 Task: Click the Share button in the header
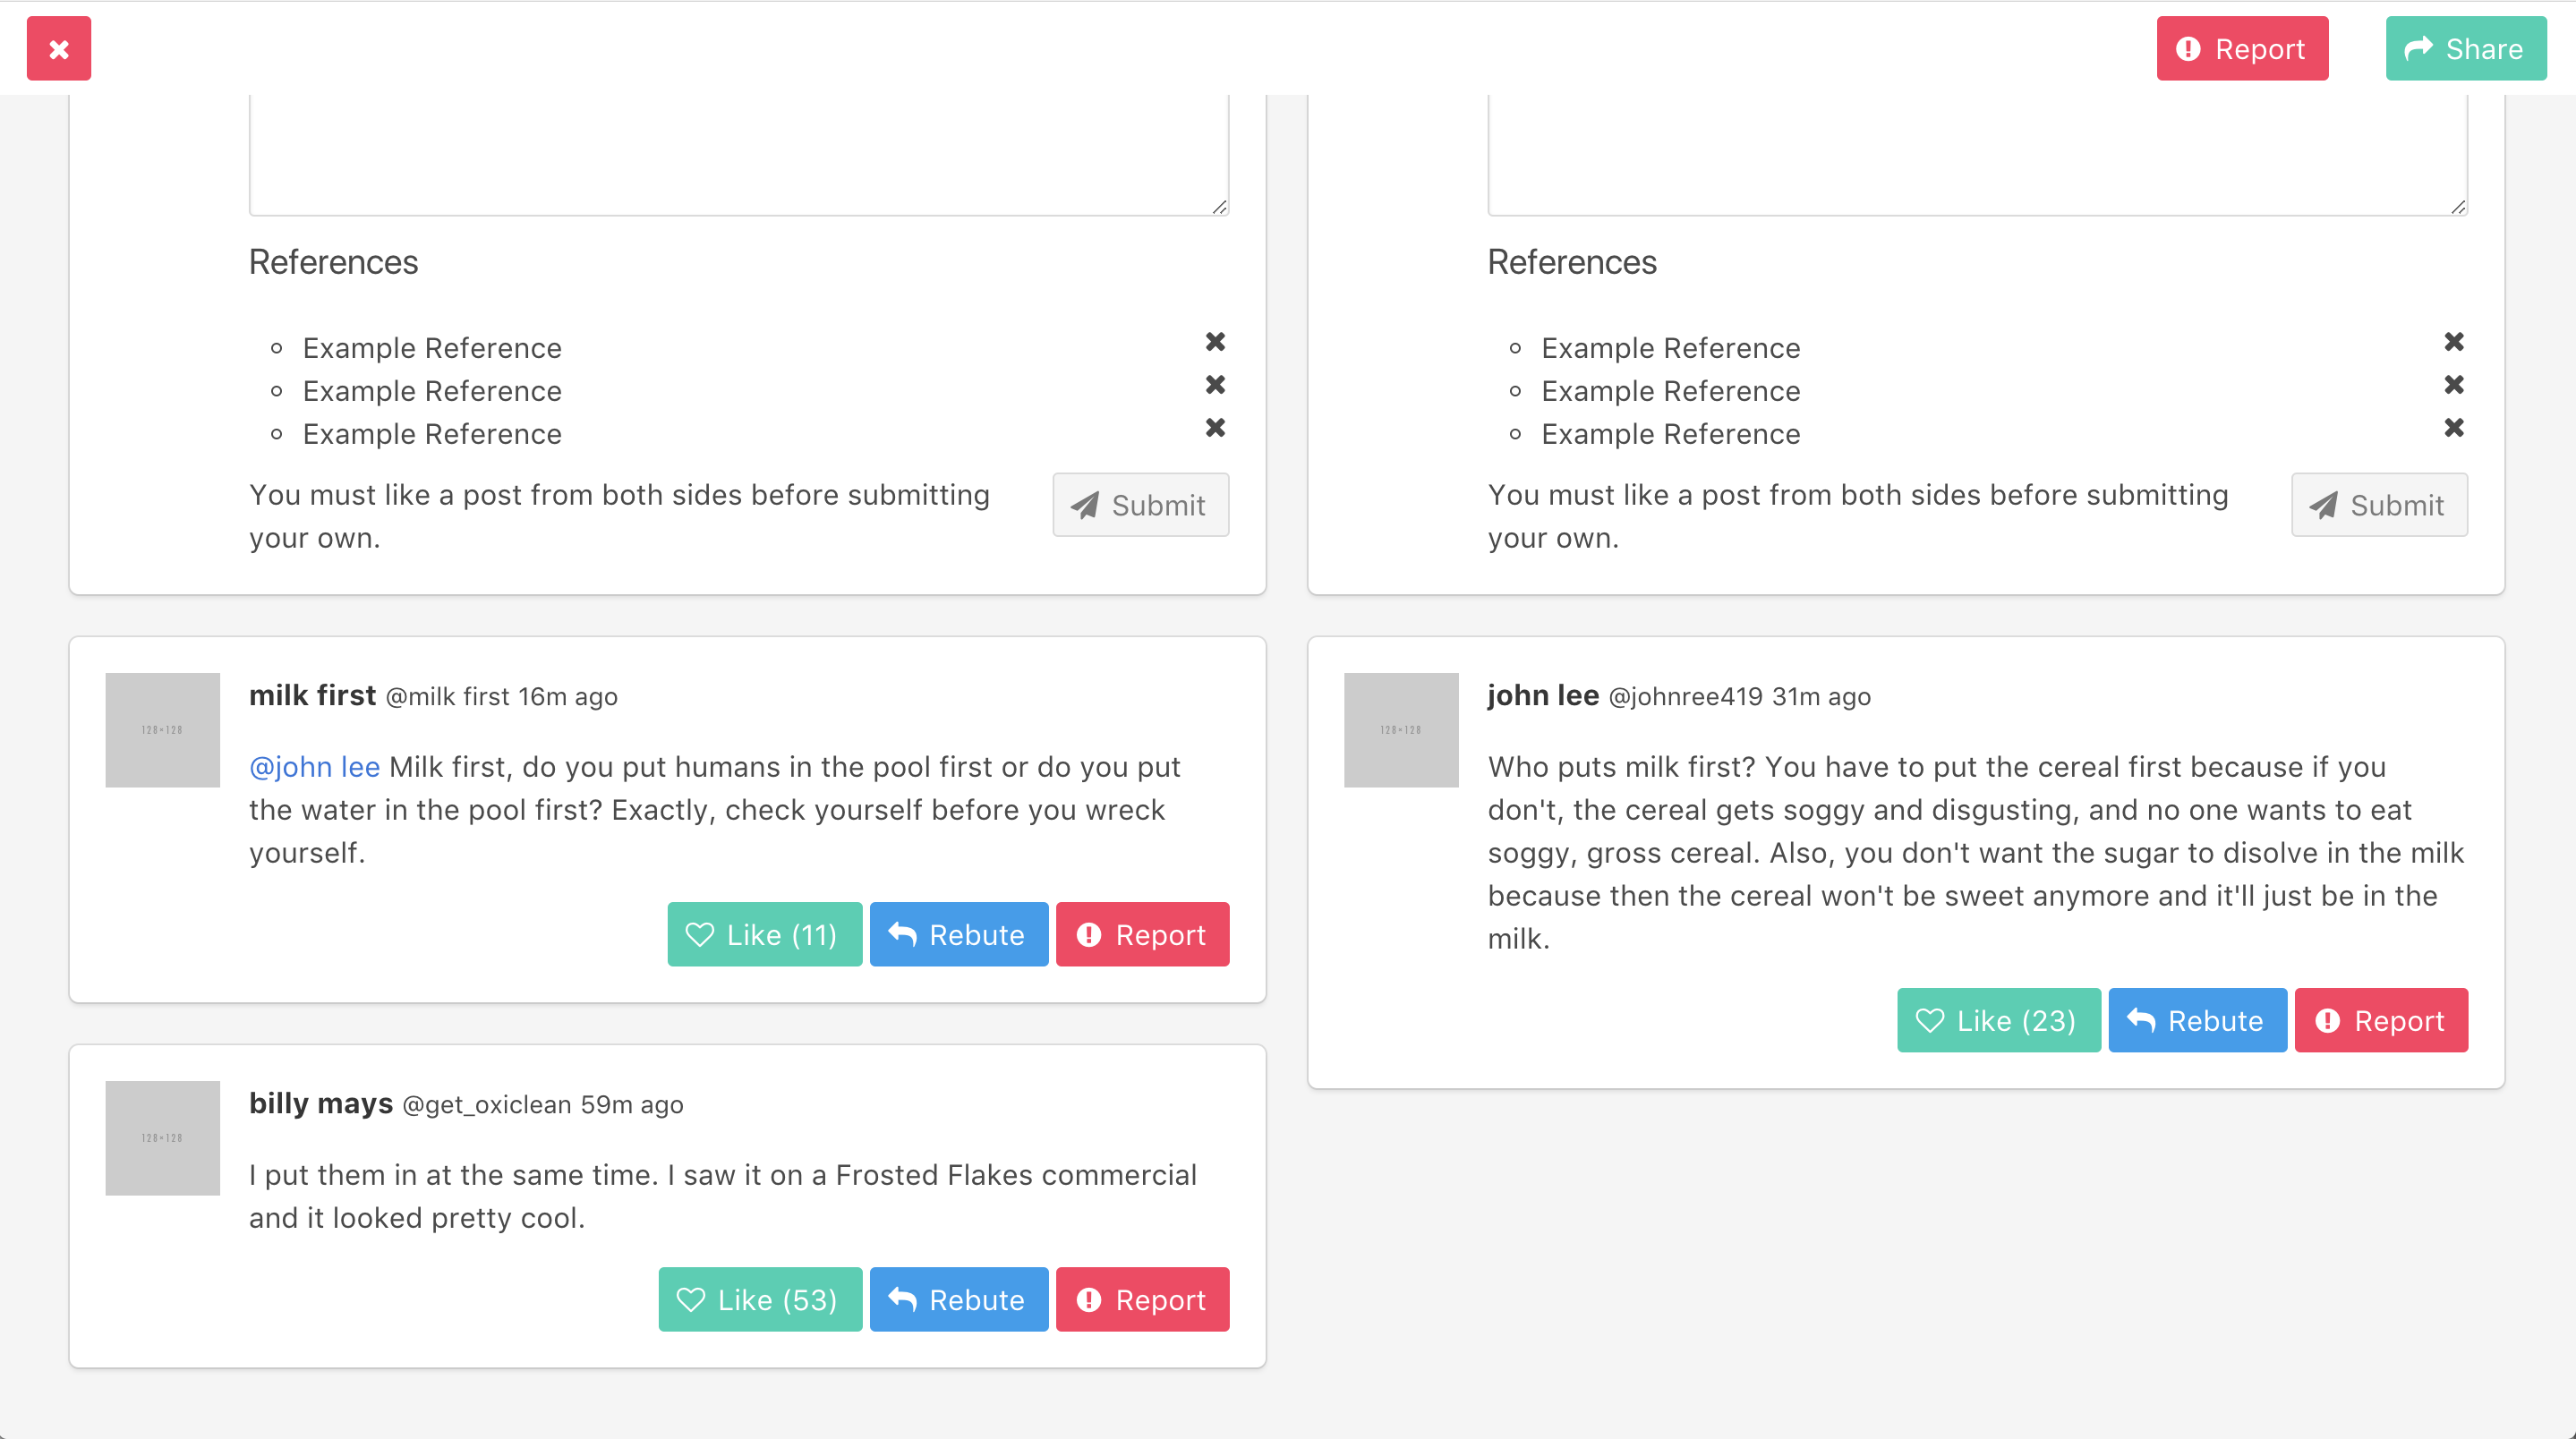[x=2465, y=49]
